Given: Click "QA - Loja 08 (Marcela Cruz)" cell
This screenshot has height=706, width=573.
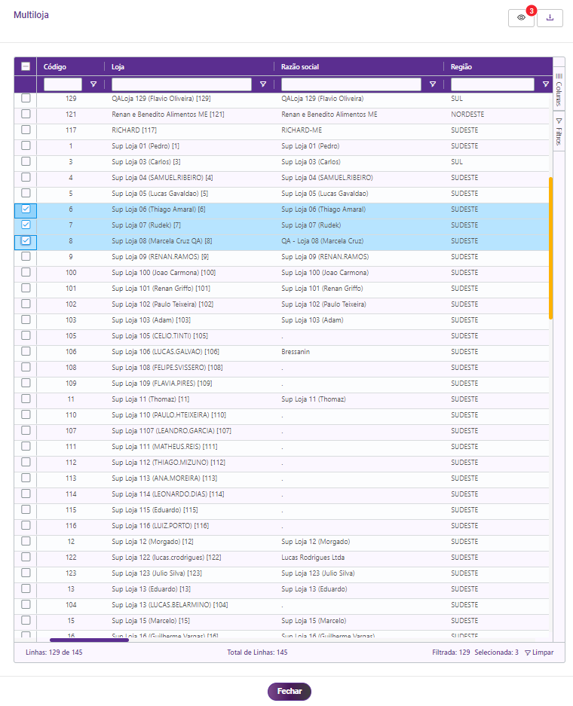Looking at the screenshot, I should point(323,241).
